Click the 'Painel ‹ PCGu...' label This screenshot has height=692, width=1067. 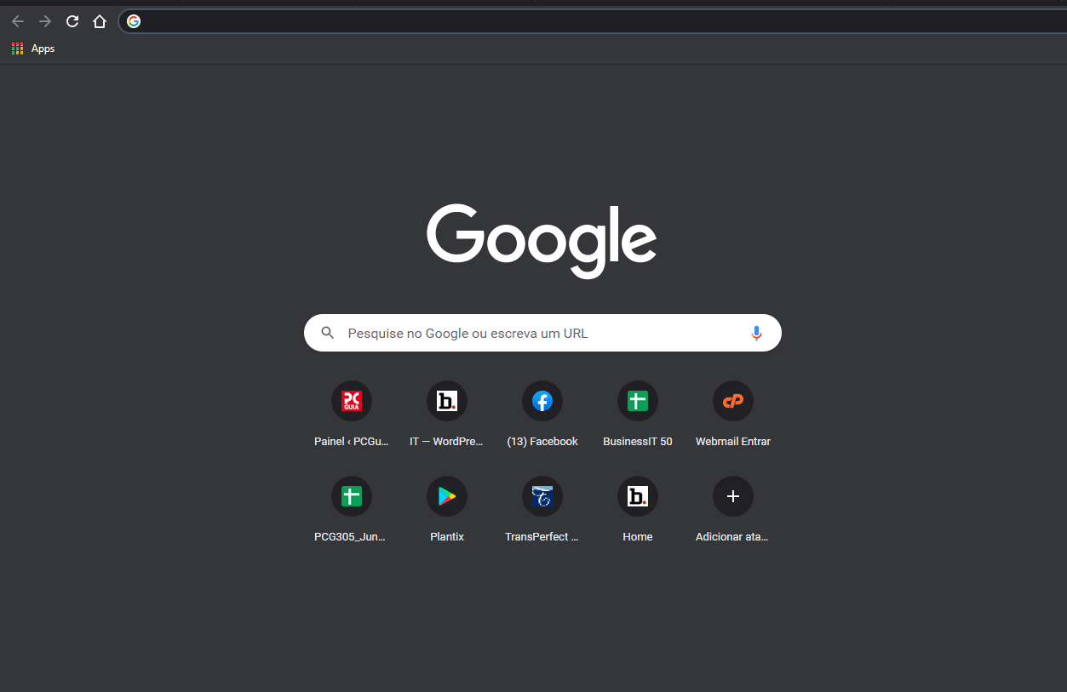tap(352, 442)
